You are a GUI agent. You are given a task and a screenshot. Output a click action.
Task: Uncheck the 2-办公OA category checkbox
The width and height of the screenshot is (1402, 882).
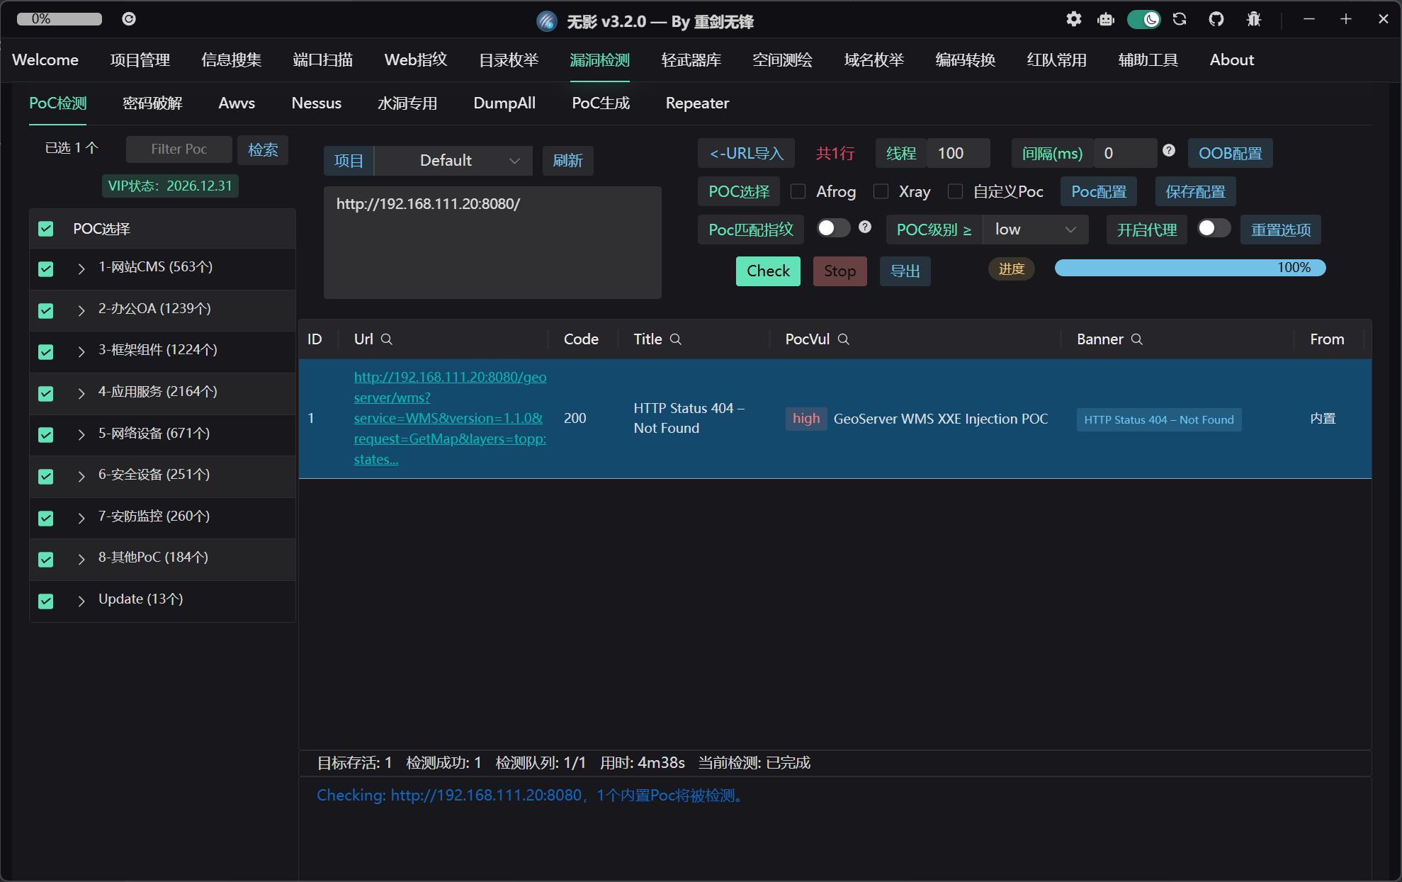click(x=46, y=310)
